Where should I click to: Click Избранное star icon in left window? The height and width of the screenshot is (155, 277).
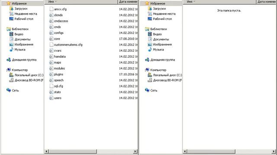click(x=9, y=3)
